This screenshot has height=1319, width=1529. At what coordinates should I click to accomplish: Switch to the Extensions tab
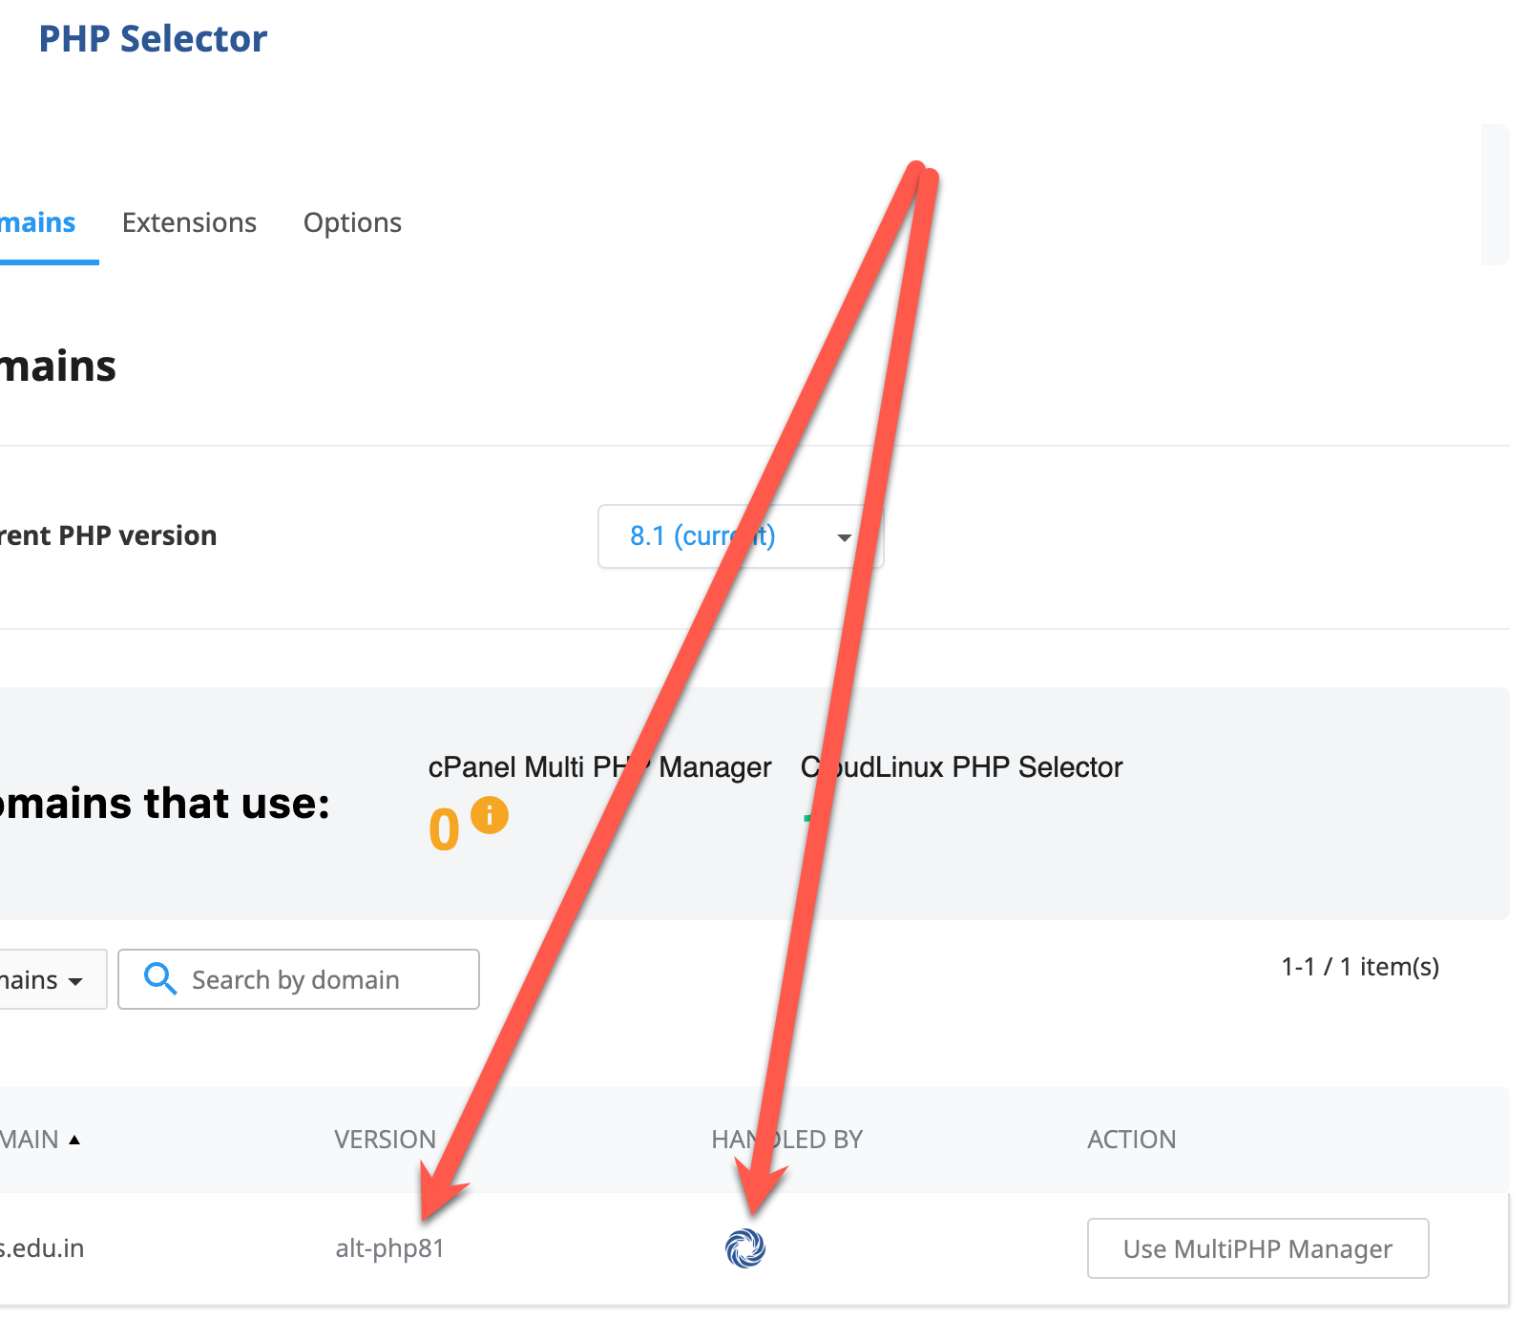point(189,222)
